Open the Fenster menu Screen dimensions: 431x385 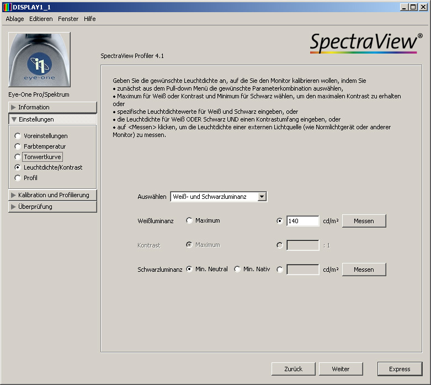(68, 19)
